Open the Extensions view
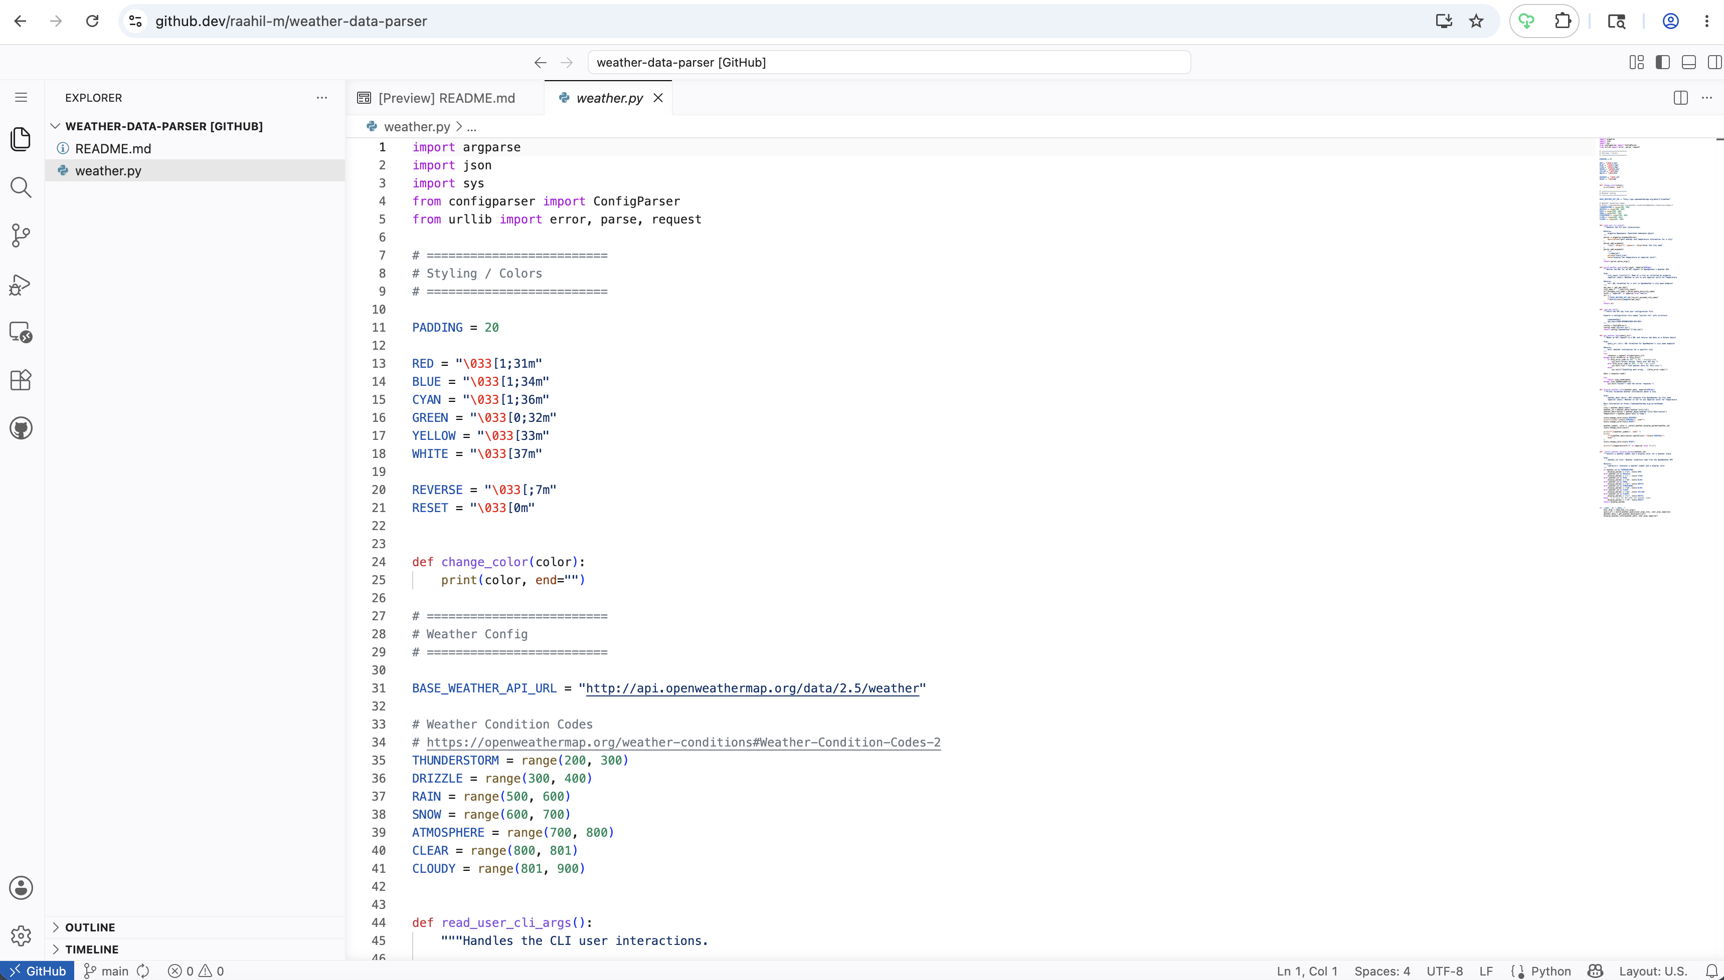This screenshot has height=980, width=1724. click(x=21, y=380)
